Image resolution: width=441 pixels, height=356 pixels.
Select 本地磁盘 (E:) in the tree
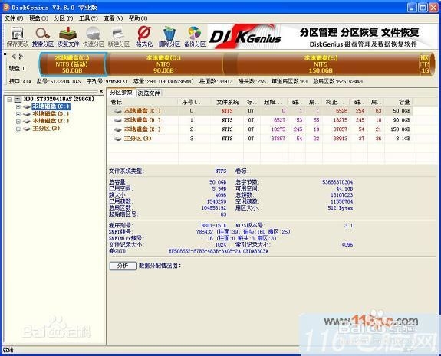pos(51,121)
